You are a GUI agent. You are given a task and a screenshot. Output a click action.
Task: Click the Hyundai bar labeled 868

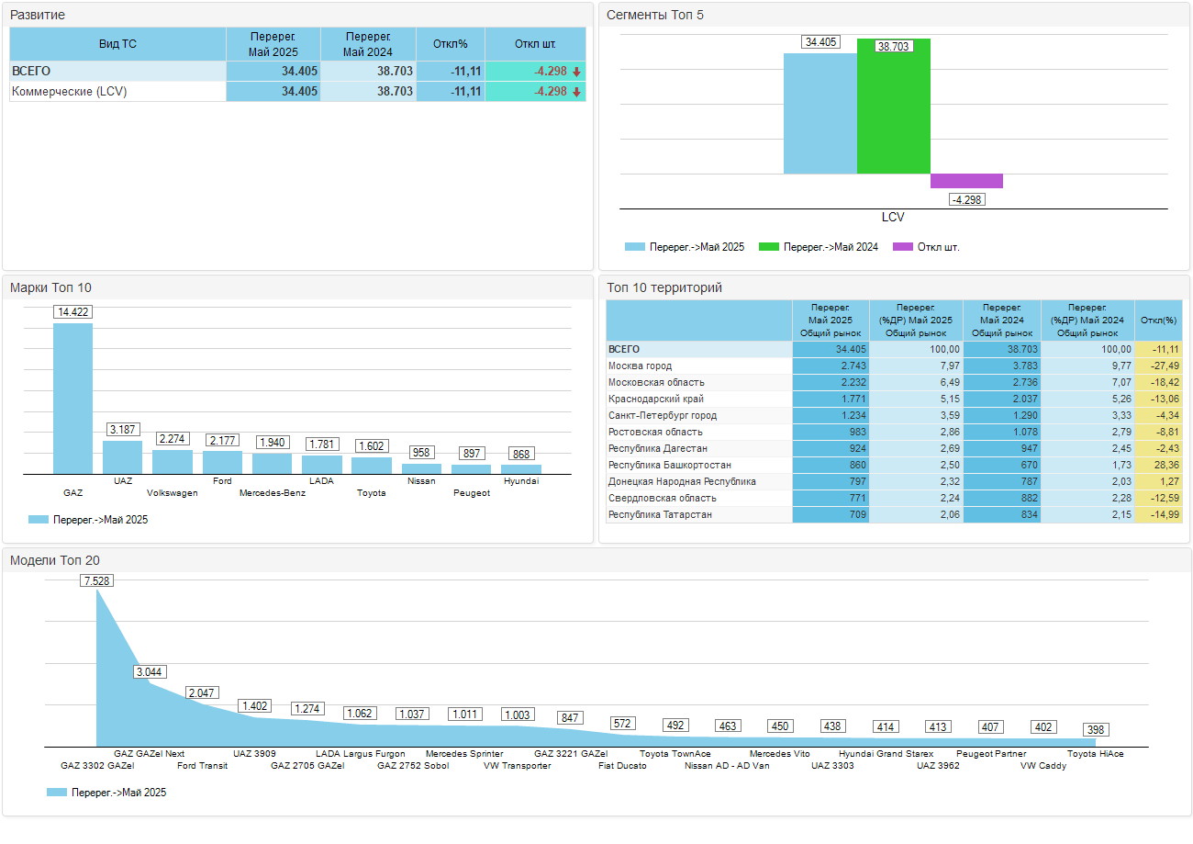coord(521,468)
